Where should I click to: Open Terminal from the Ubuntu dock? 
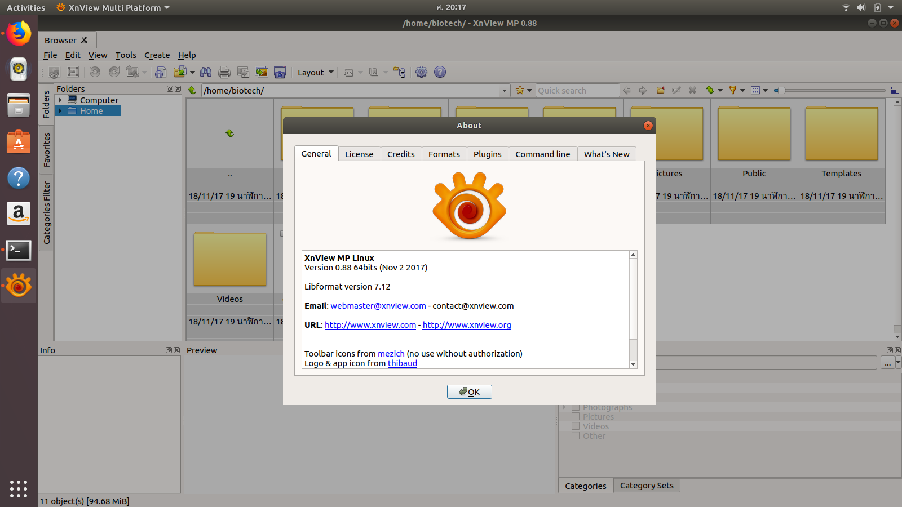point(19,250)
